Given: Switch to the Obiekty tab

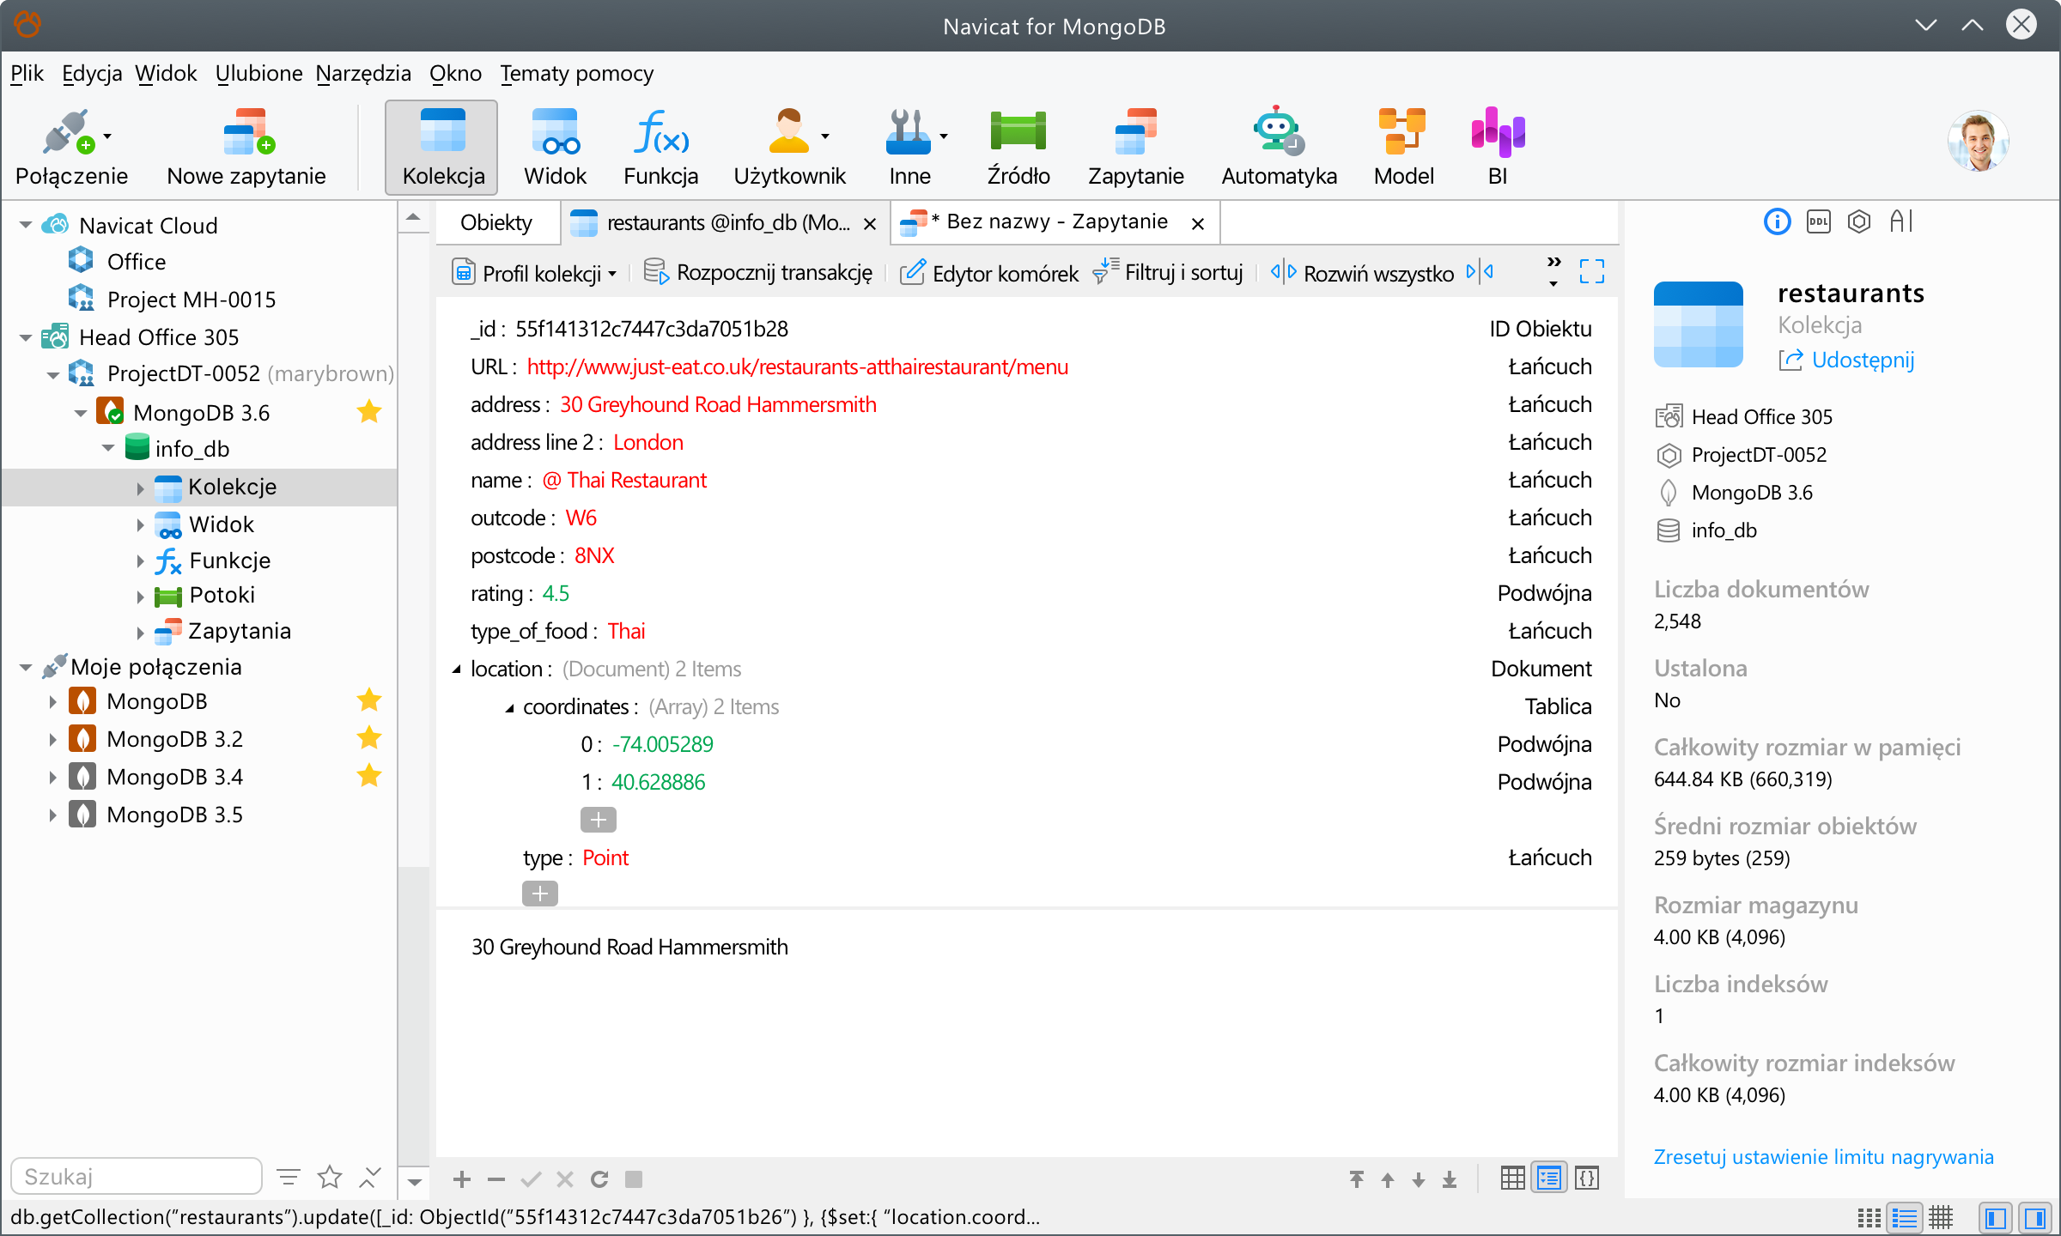Looking at the screenshot, I should [496, 222].
